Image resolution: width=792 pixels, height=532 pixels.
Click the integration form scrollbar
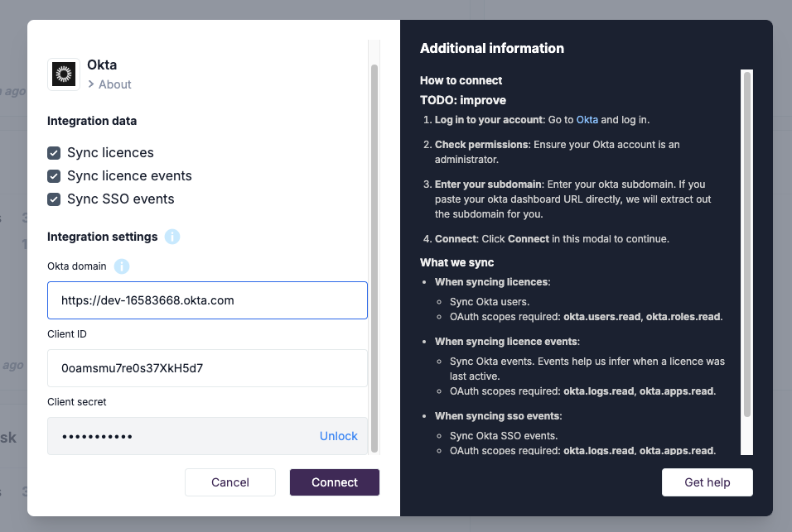click(374, 258)
